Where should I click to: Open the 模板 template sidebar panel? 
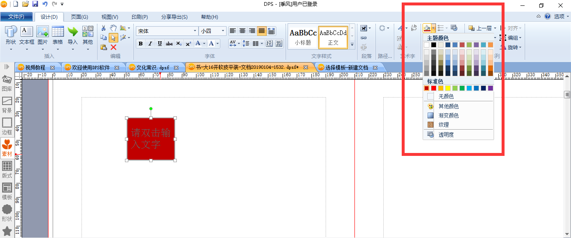coord(7,191)
